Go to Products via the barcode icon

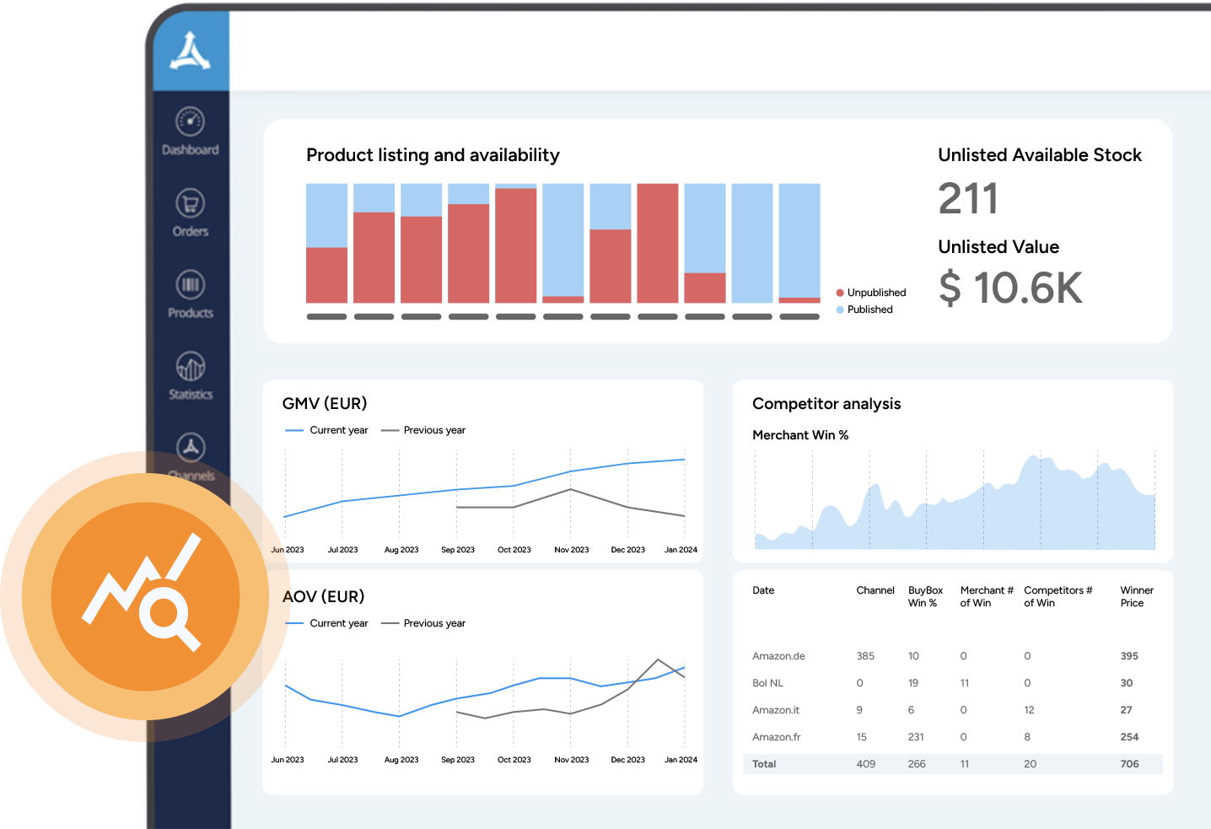(191, 285)
